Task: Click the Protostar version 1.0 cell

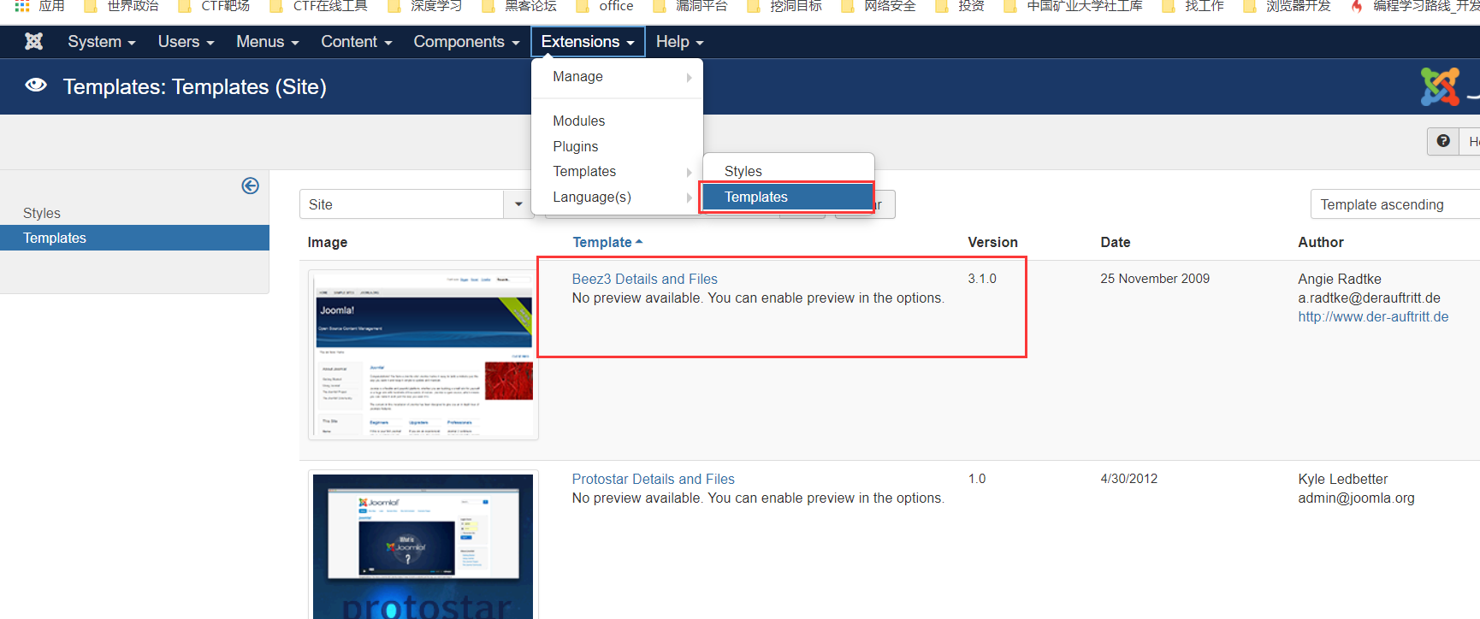Action: pyautogui.click(x=977, y=479)
